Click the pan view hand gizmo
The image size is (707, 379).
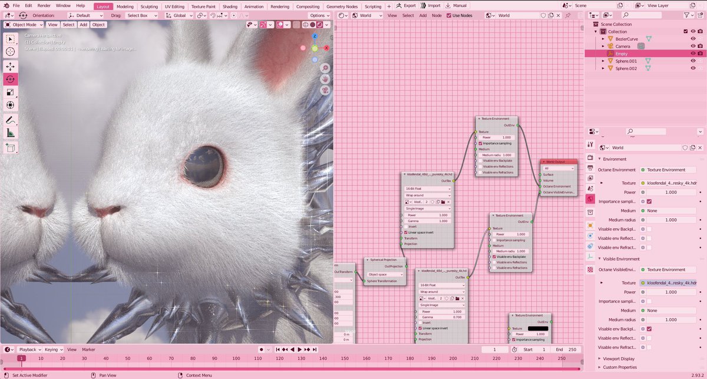[325, 78]
